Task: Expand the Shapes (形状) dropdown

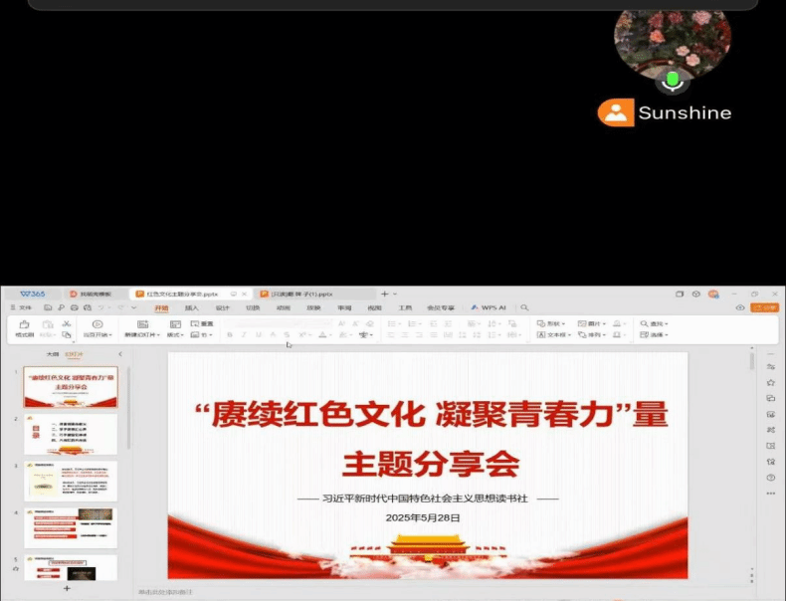Action: 551,323
